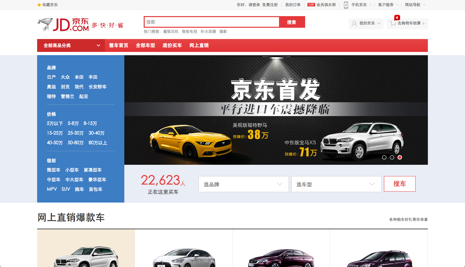
Task: Click the VIP badge icon
Action: click(x=311, y=5)
